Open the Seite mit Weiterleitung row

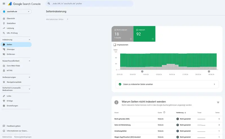point(167,125)
